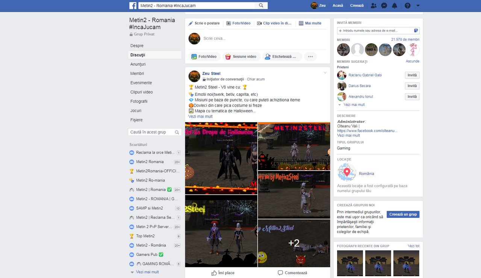Viewport: 481px width, 278px height.
Task: Click Îmi place on Zeu Steel's post
Action: coord(223,273)
